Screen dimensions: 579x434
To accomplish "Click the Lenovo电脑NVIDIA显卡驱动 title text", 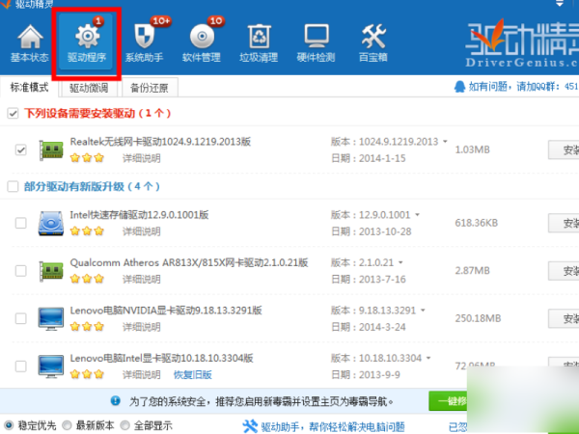I will pos(166,310).
